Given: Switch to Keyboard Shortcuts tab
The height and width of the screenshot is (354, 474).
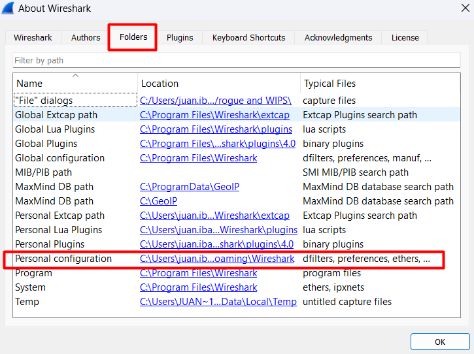Looking at the screenshot, I should point(248,37).
